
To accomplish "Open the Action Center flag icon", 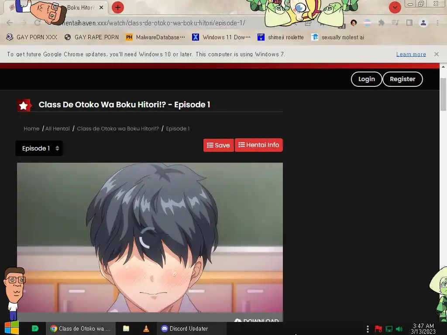I will (x=378, y=329).
